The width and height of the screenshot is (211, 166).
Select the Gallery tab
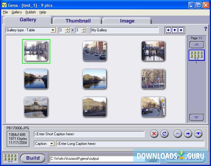point(28,20)
